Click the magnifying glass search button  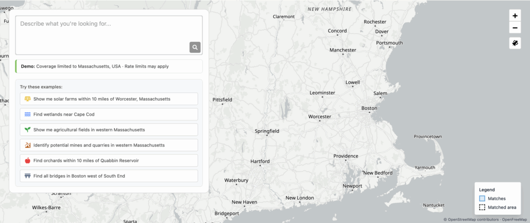click(x=195, y=47)
